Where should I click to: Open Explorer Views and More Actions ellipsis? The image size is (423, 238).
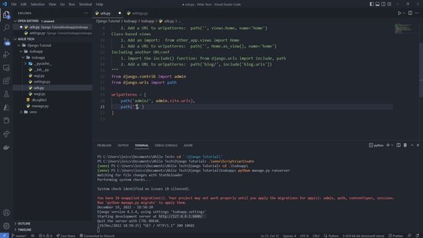coord(86,13)
